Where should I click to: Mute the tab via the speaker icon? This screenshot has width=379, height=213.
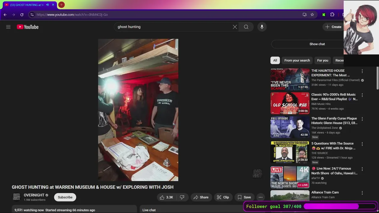(x=47, y=5)
